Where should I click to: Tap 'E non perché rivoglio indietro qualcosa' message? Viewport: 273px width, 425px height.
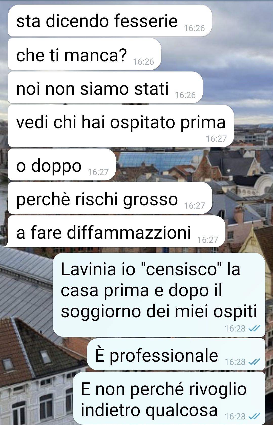point(169,398)
